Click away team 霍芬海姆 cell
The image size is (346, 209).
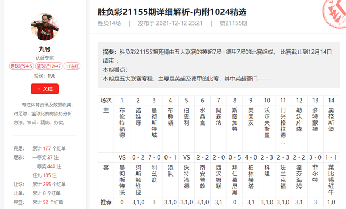click(299, 180)
